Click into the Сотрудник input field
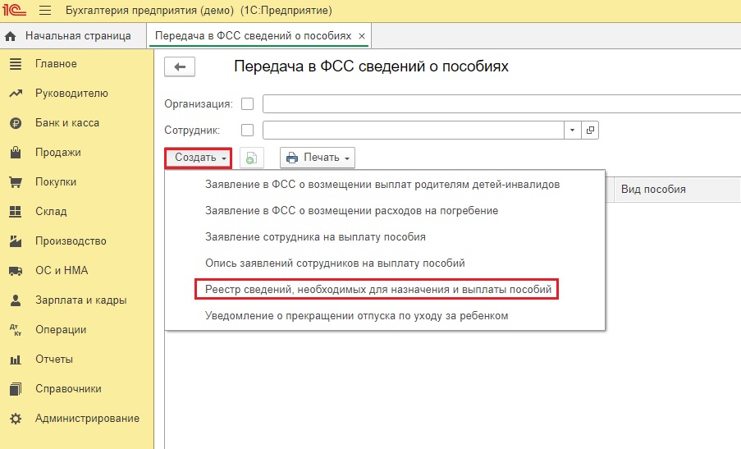The width and height of the screenshot is (741, 449). tap(414, 130)
